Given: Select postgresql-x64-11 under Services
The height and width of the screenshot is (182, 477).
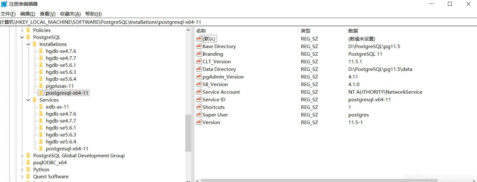Looking at the screenshot, I should (x=67, y=148).
